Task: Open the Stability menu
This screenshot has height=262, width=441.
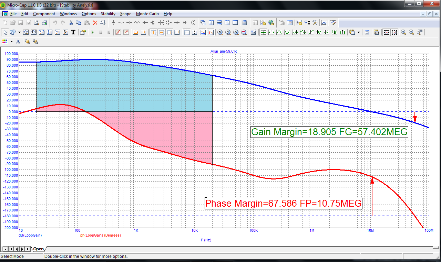Action: 108,14
